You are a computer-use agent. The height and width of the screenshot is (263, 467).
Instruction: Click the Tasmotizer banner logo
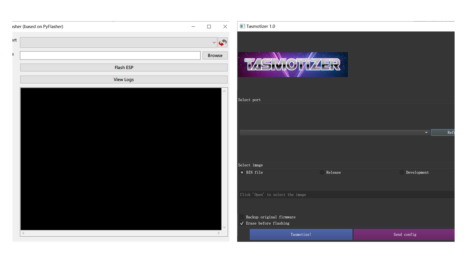tap(293, 65)
